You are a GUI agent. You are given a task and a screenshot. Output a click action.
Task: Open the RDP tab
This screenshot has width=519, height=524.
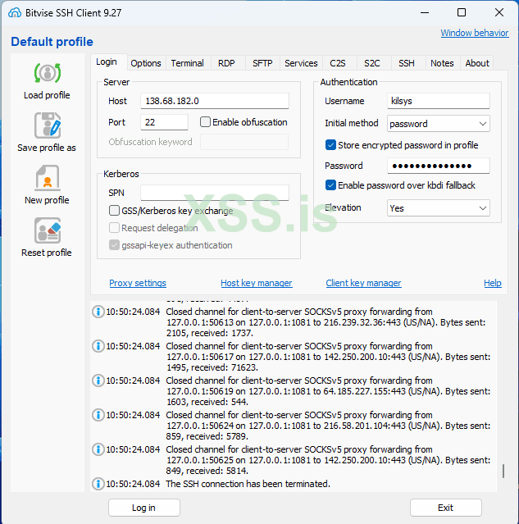pos(226,63)
